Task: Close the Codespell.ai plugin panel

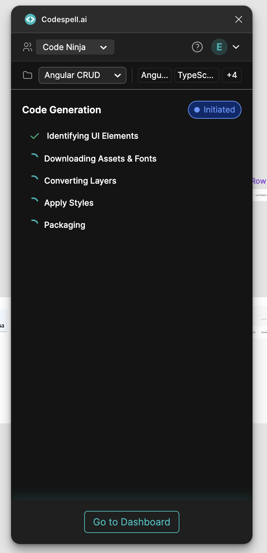Action: pyautogui.click(x=239, y=19)
